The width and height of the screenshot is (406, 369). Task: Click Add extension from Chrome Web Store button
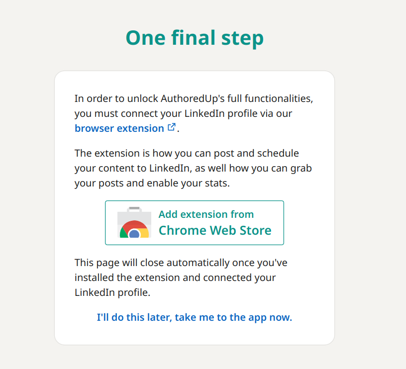coord(195,223)
